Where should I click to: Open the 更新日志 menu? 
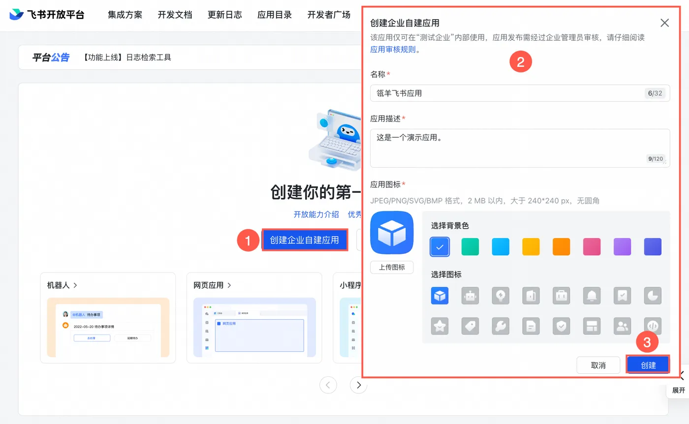[225, 15]
